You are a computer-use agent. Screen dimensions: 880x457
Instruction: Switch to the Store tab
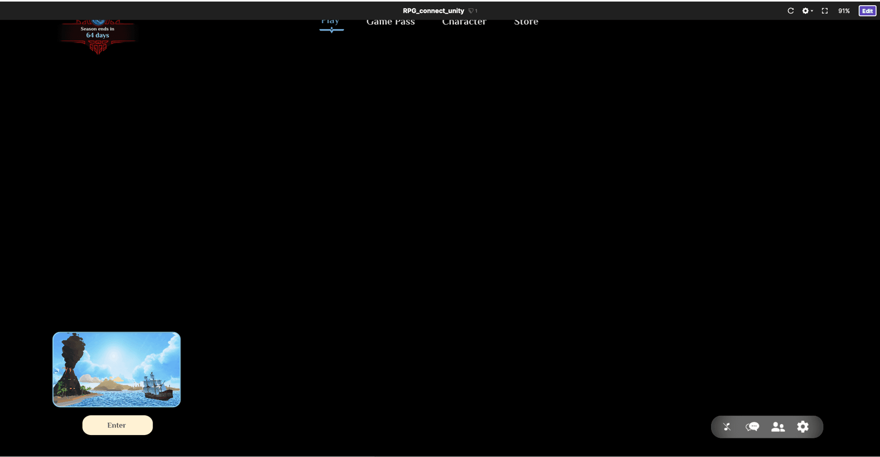coord(526,21)
